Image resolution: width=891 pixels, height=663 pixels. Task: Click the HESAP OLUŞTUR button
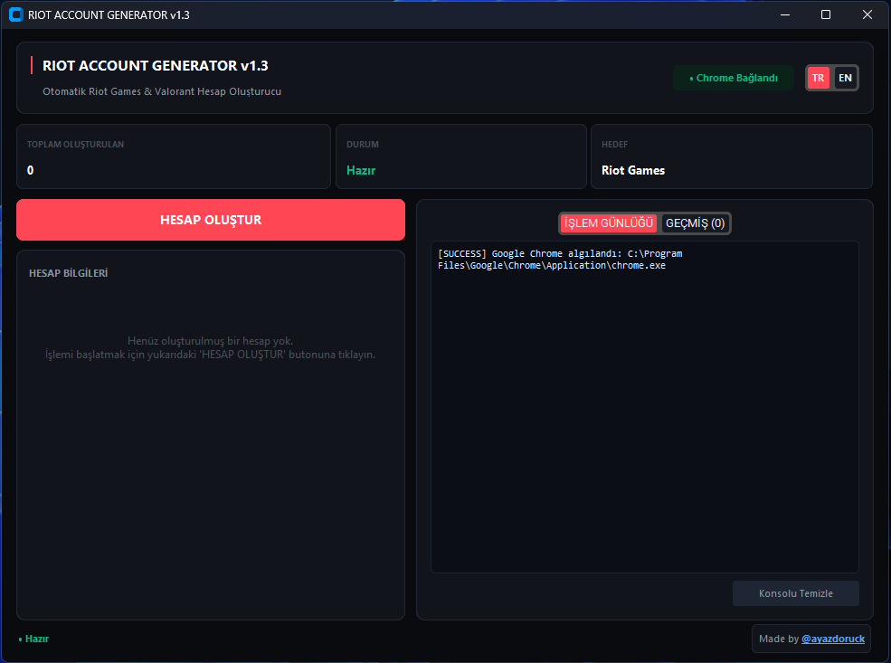coord(210,220)
